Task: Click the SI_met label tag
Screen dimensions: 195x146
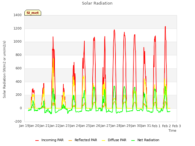Action: (33, 13)
